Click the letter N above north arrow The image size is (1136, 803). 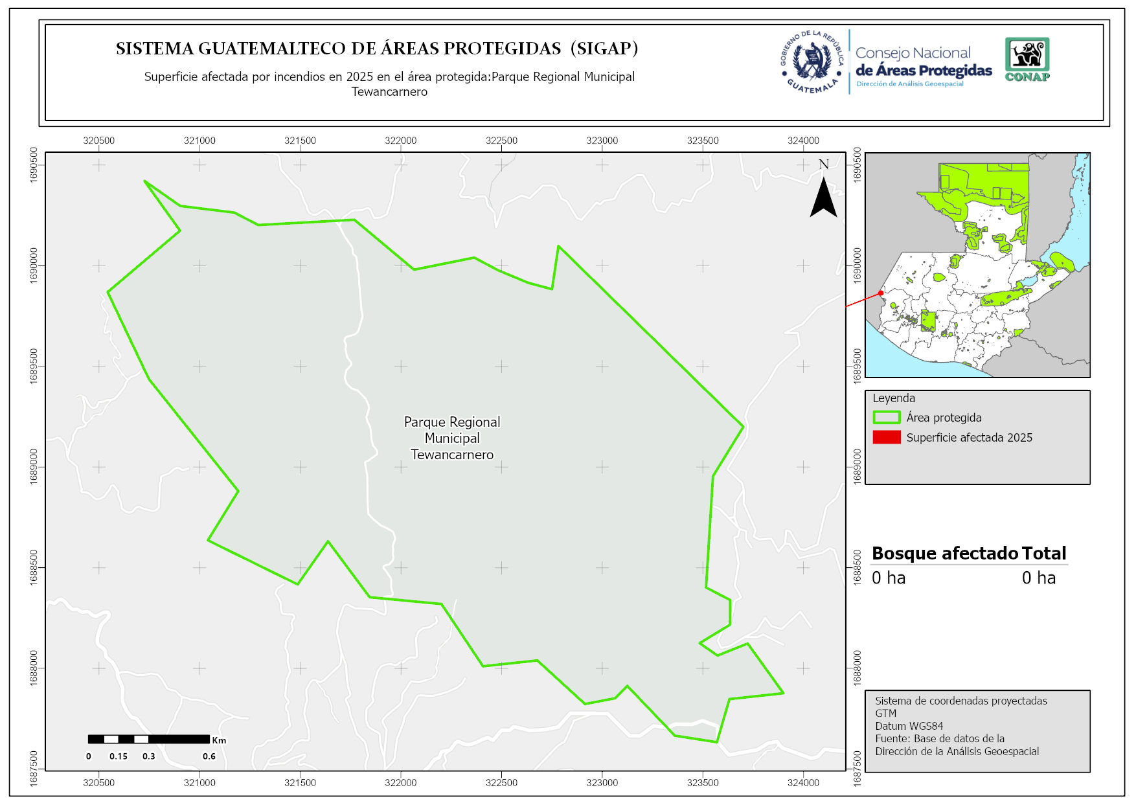click(824, 164)
